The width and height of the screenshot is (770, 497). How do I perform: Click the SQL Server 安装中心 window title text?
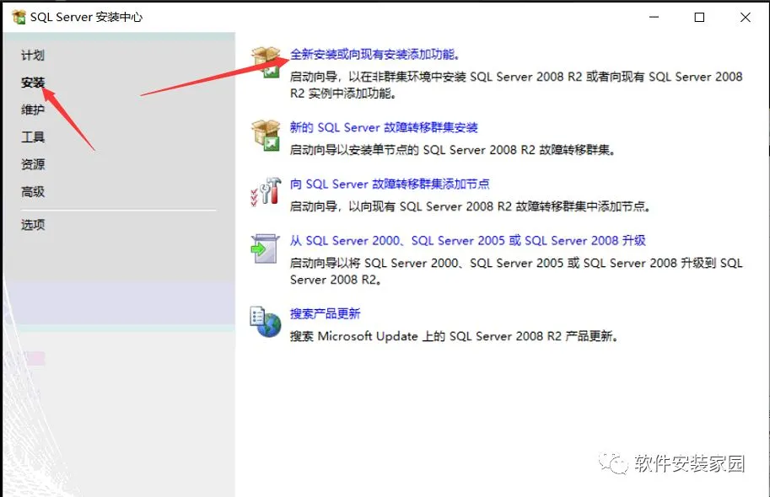click(86, 17)
